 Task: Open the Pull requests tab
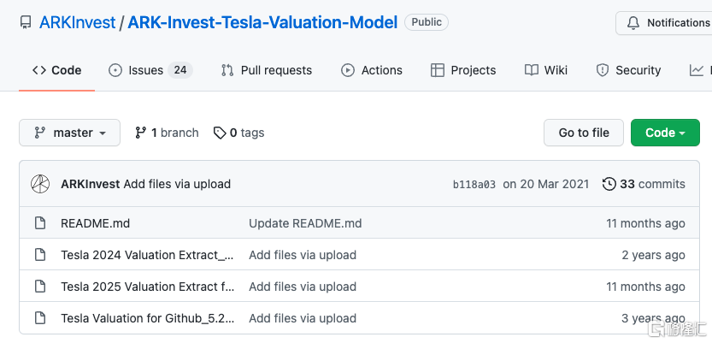click(x=266, y=70)
